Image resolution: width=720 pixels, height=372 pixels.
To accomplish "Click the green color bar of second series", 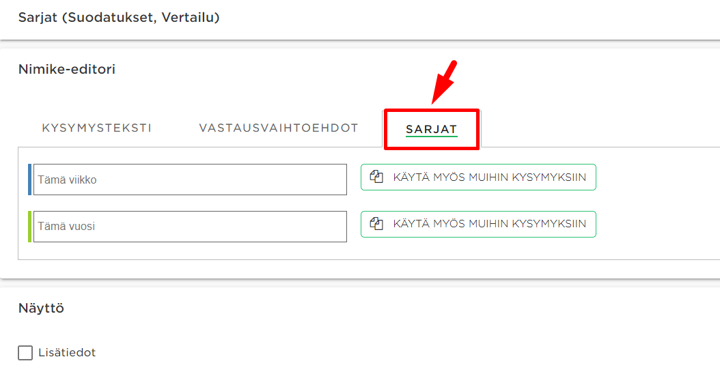I will tap(30, 227).
